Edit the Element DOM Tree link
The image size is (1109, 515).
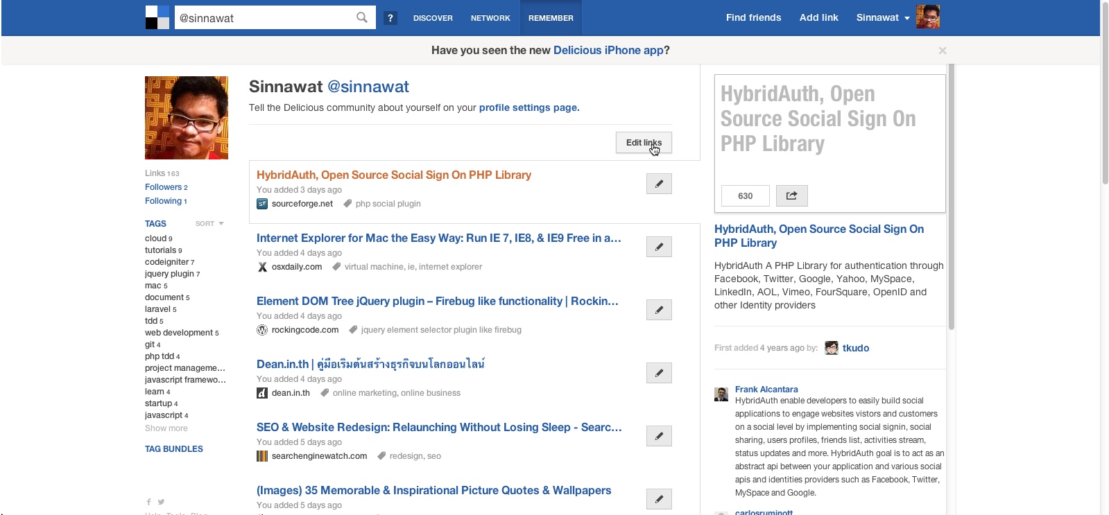coord(659,310)
